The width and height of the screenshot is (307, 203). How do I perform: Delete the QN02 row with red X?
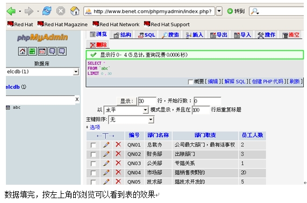coord(118,154)
